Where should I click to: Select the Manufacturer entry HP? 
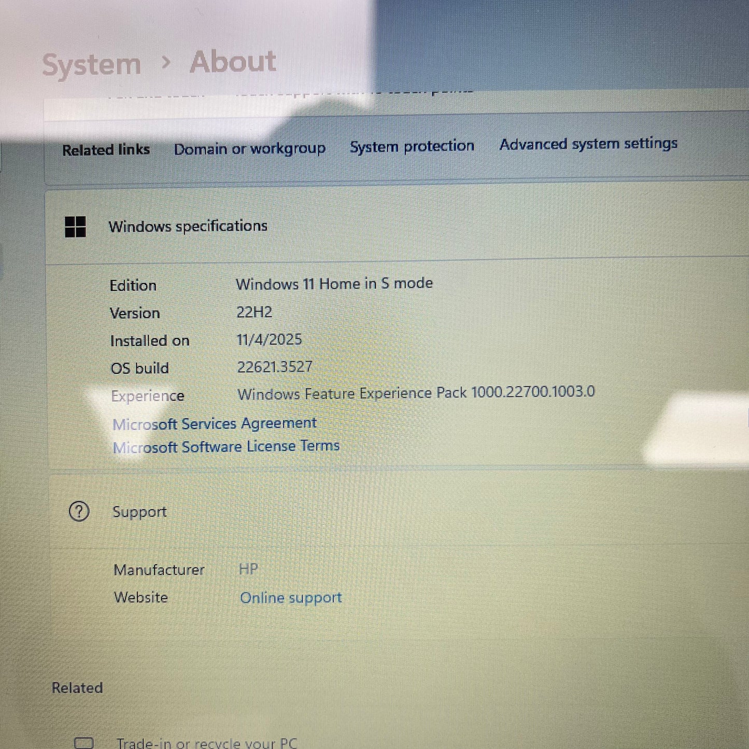[248, 569]
